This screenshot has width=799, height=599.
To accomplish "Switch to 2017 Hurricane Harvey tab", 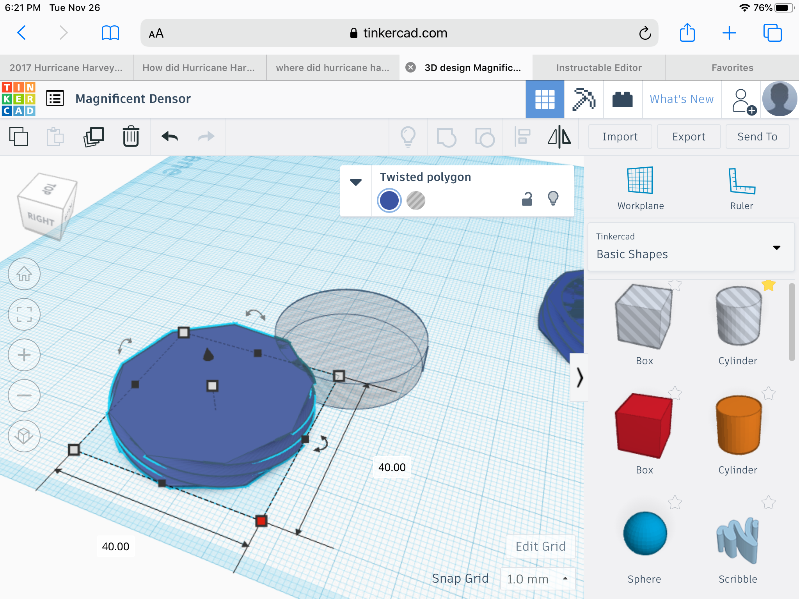I will point(66,68).
